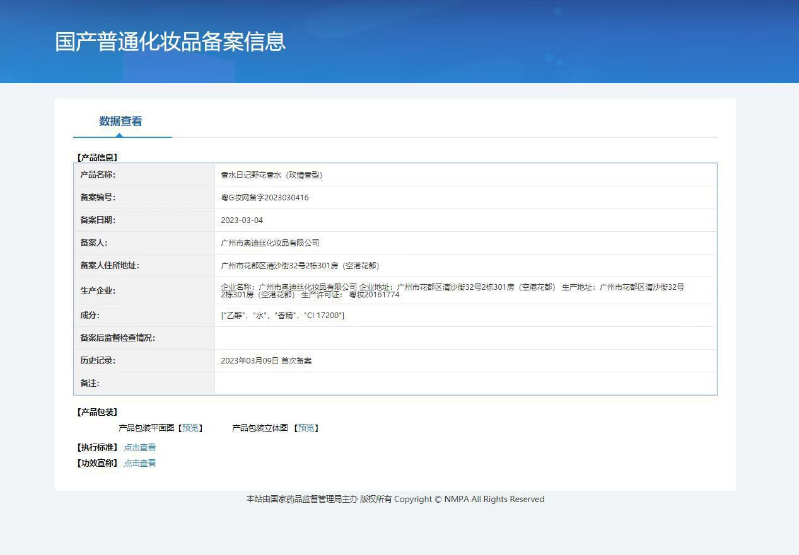Click the 历史记录 entry 2023年03月09日 首次备案
This screenshot has width=799, height=555.
tap(266, 361)
